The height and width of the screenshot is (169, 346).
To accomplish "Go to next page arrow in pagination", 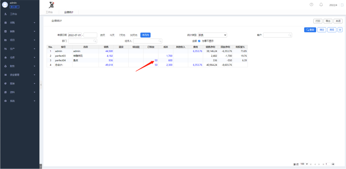I will [319, 164].
